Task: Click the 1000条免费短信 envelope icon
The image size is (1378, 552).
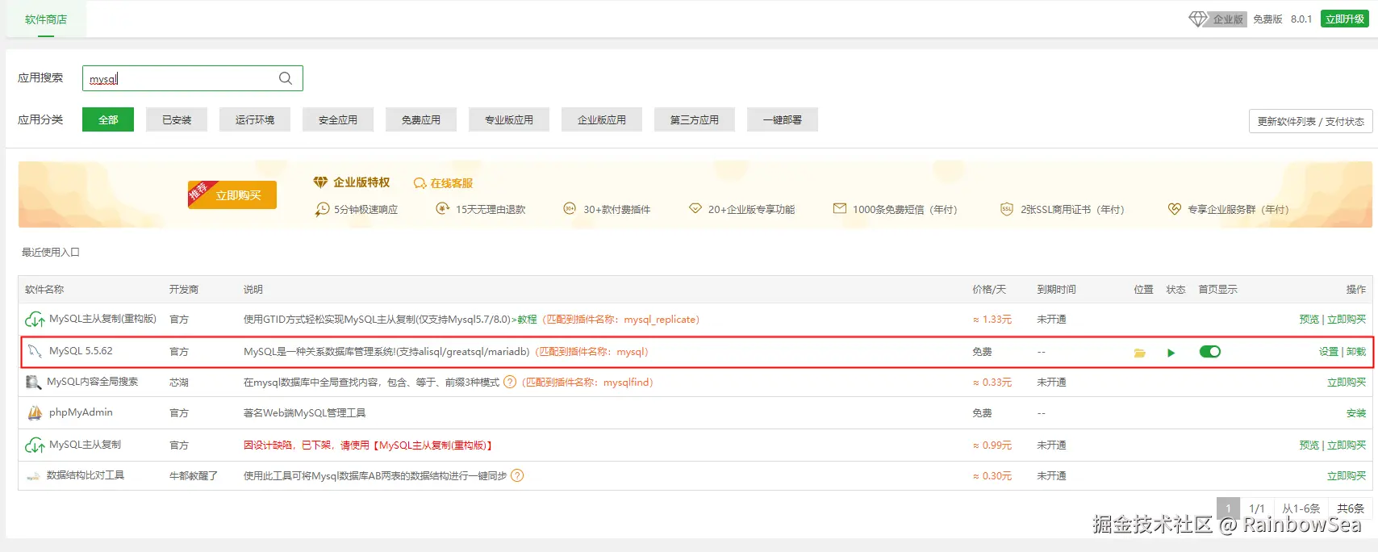Action: [840, 209]
